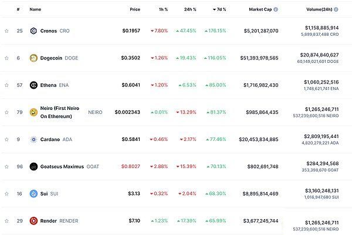
Task: Click the Sui coin logo icon
Action: click(x=33, y=193)
